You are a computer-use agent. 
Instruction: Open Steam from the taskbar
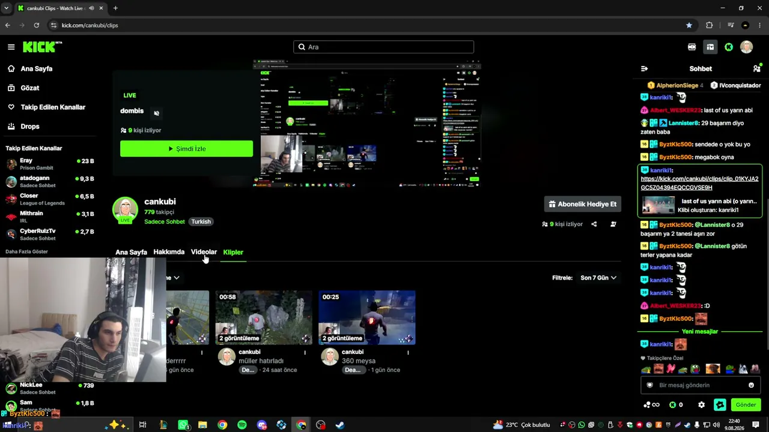(x=340, y=425)
